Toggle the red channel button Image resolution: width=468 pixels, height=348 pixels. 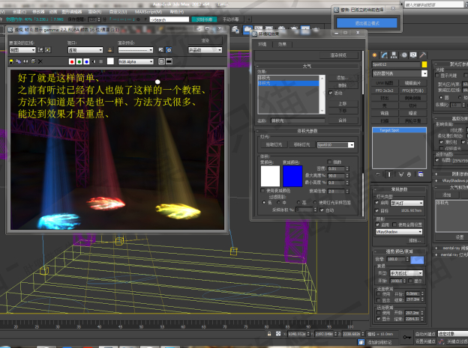tap(72, 61)
